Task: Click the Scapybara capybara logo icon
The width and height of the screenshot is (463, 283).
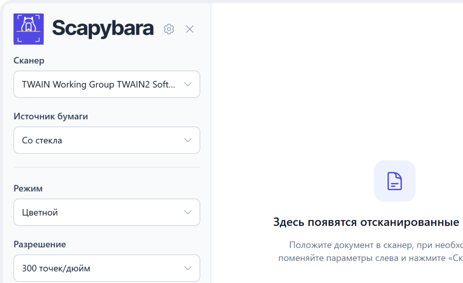Action: (28, 29)
